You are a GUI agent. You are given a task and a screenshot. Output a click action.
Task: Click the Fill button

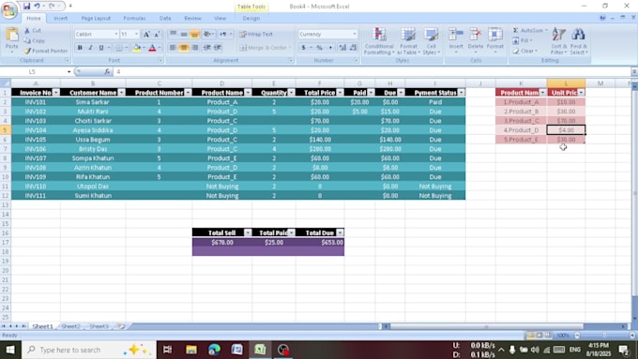[x=523, y=40]
